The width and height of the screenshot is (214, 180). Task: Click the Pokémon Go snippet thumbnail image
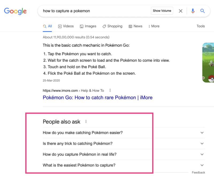pos(208,63)
